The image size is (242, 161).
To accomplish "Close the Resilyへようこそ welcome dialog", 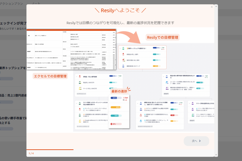I will (212, 7).
